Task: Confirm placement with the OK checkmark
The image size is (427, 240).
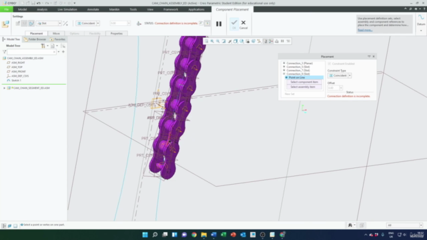Action: (234, 24)
